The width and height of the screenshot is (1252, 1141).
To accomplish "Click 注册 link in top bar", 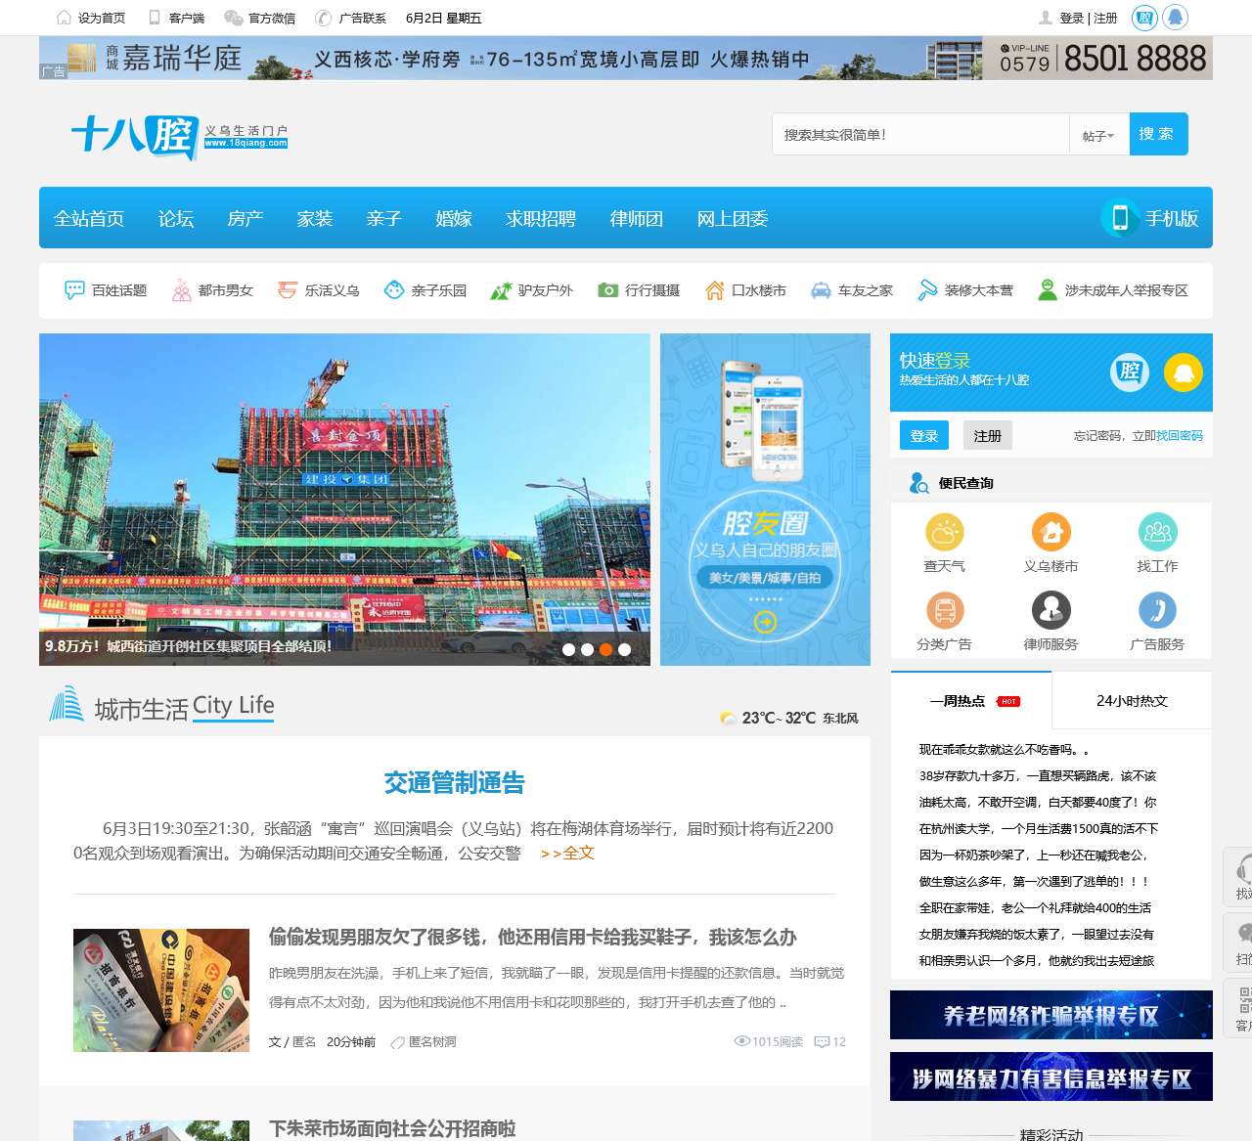I will point(1105,18).
